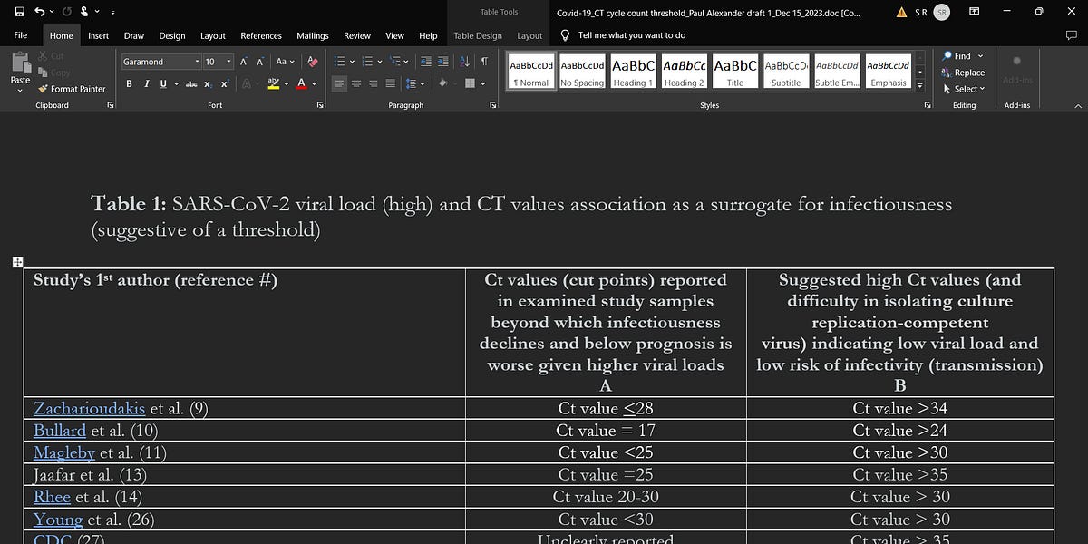This screenshot has width=1088, height=544.
Task: Select the table move handle
Action: (x=17, y=262)
